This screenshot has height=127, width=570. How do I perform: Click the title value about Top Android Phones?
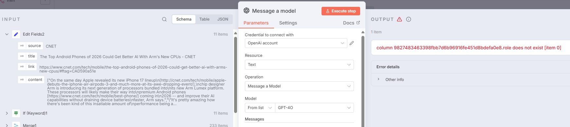click(118, 57)
